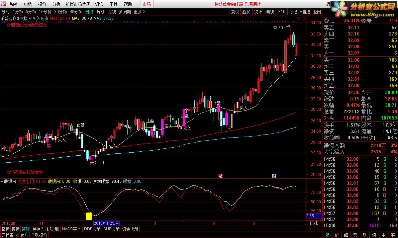This screenshot has width=398, height=238.
Task: Switch to the 笔 tick tab
Action: point(327,235)
